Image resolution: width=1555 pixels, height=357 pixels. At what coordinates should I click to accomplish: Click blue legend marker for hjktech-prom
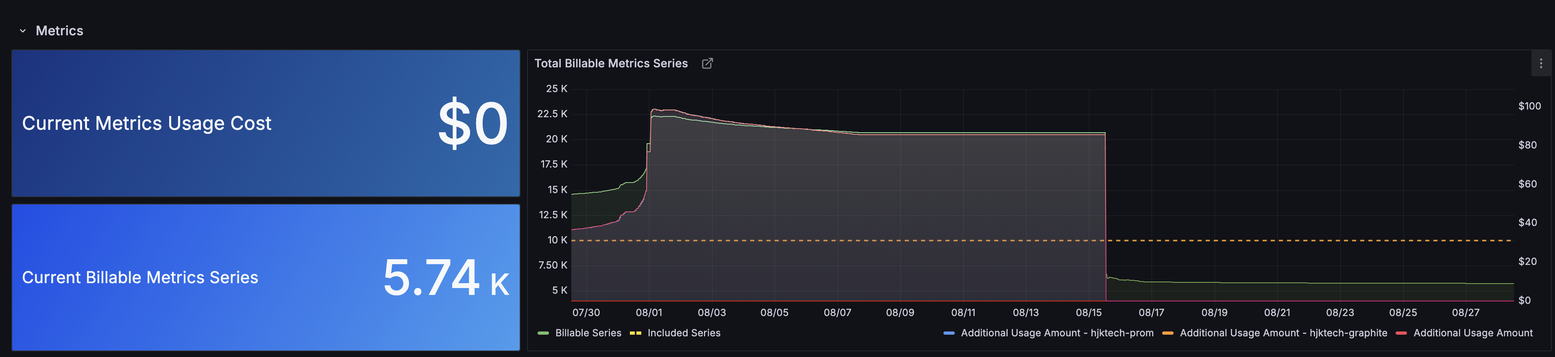[x=948, y=333]
